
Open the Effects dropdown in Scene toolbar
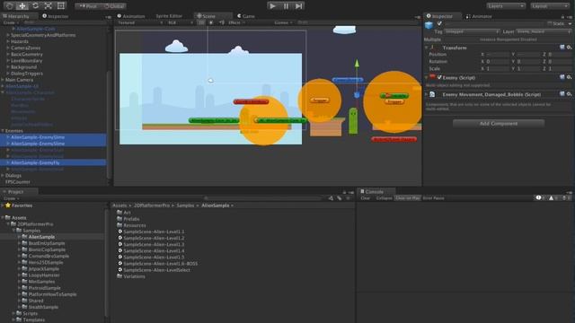236,22
